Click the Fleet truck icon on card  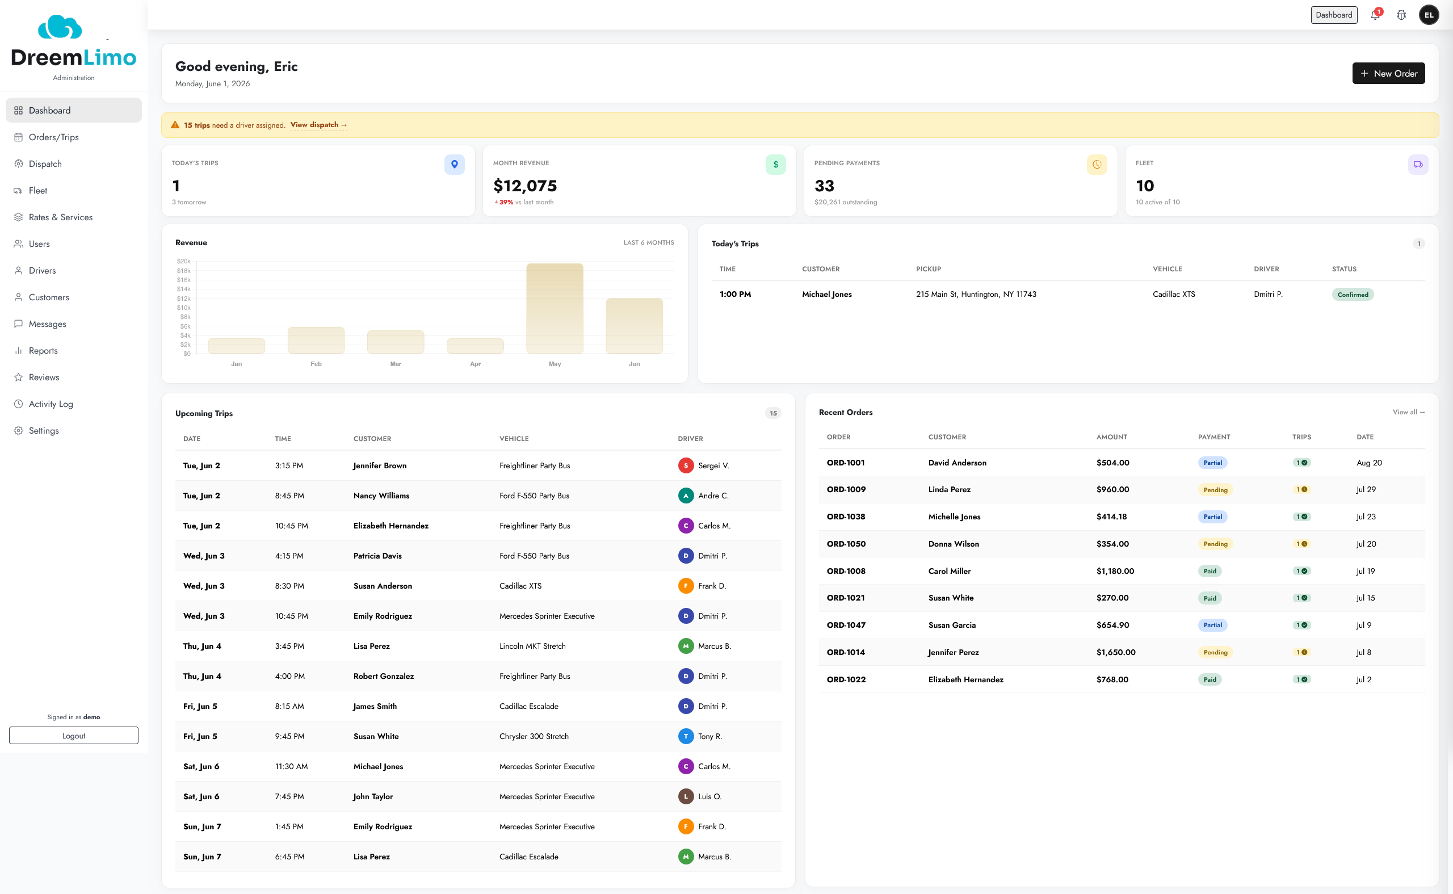tap(1418, 165)
